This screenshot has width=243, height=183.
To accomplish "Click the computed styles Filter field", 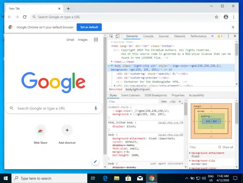I will [203, 147].
